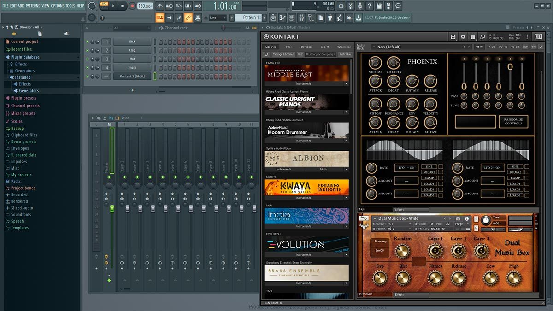Switch to the Files tab in Kontakt

(288, 47)
